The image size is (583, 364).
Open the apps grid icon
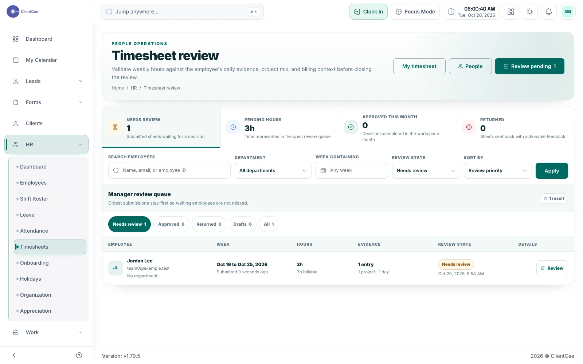click(x=511, y=12)
